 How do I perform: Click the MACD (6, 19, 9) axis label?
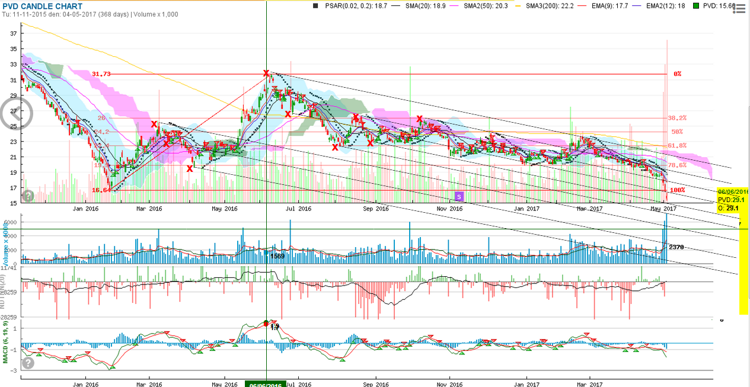pyautogui.click(x=5, y=344)
